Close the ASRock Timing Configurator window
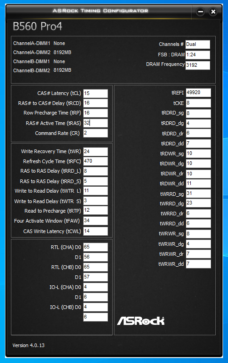 point(213,11)
